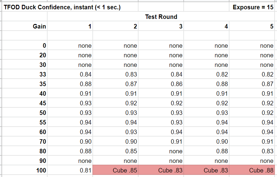Select the "Exposure = 15" cell

point(253,7)
